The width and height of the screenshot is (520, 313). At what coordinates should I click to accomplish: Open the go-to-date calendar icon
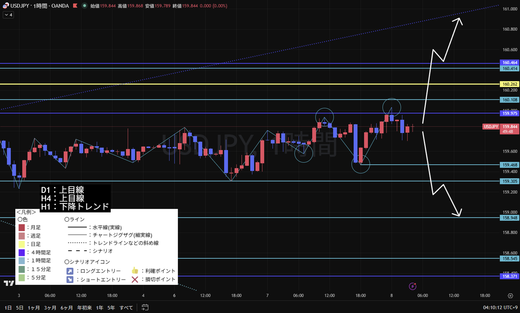click(x=145, y=307)
